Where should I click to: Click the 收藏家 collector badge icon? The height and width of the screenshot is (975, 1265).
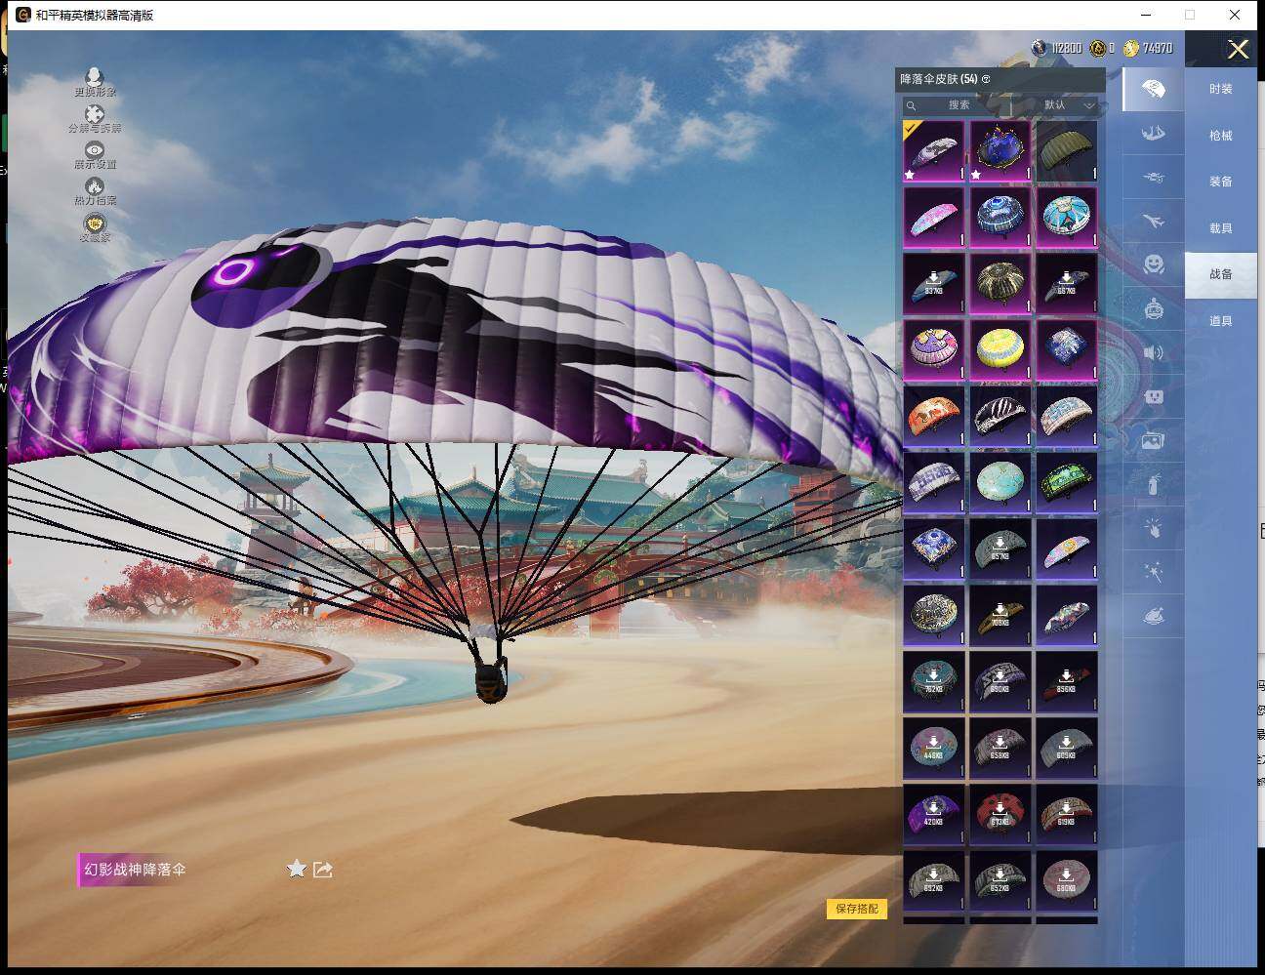[x=95, y=225]
